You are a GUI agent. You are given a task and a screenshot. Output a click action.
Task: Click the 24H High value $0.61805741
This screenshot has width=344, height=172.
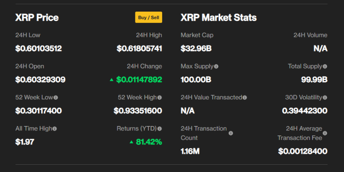coord(139,49)
